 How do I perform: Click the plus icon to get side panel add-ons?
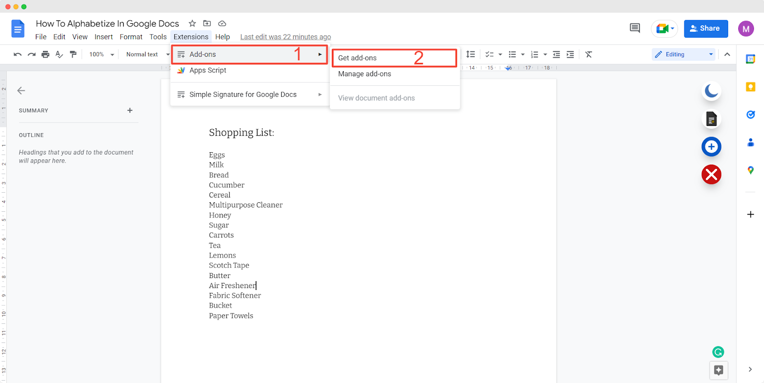tap(751, 215)
